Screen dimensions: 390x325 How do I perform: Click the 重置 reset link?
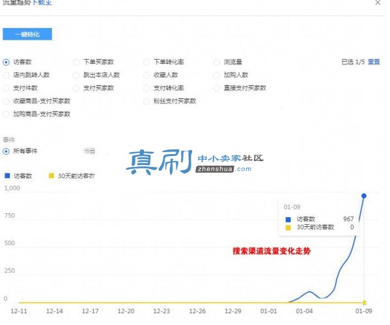(x=374, y=62)
